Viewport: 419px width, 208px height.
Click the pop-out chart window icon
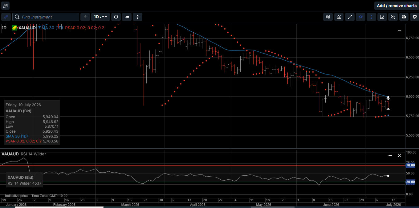click(5, 6)
